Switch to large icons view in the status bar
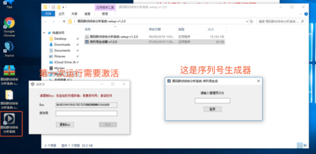The image size is (316, 154). click(305, 145)
